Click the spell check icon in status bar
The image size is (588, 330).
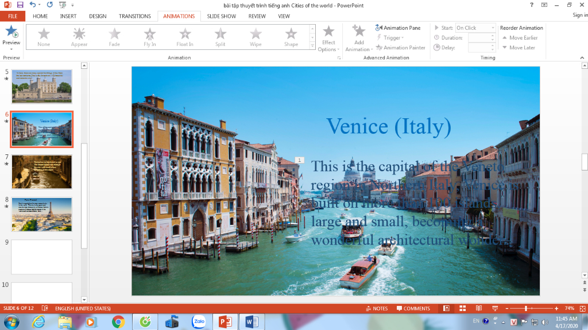45,308
